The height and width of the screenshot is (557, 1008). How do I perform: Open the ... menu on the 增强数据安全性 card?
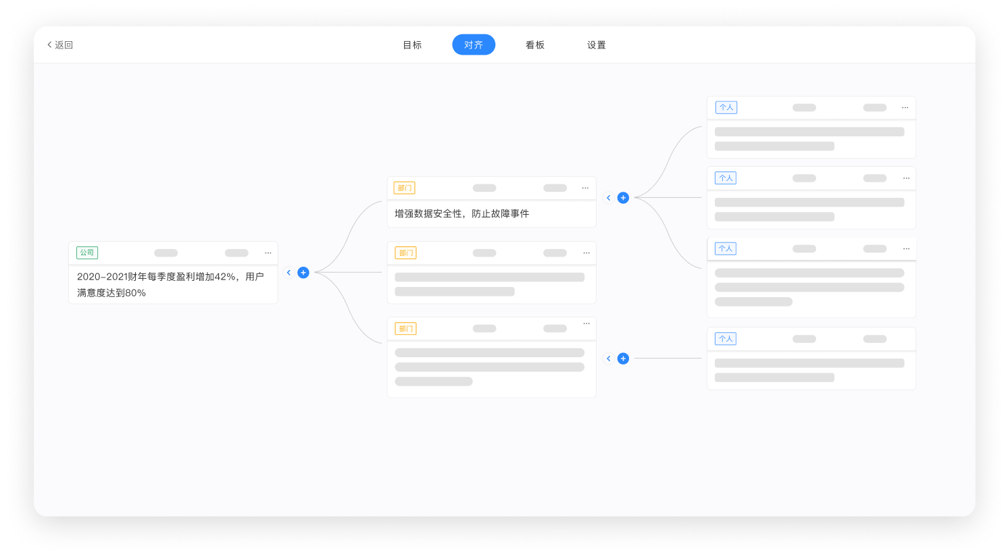pos(585,188)
